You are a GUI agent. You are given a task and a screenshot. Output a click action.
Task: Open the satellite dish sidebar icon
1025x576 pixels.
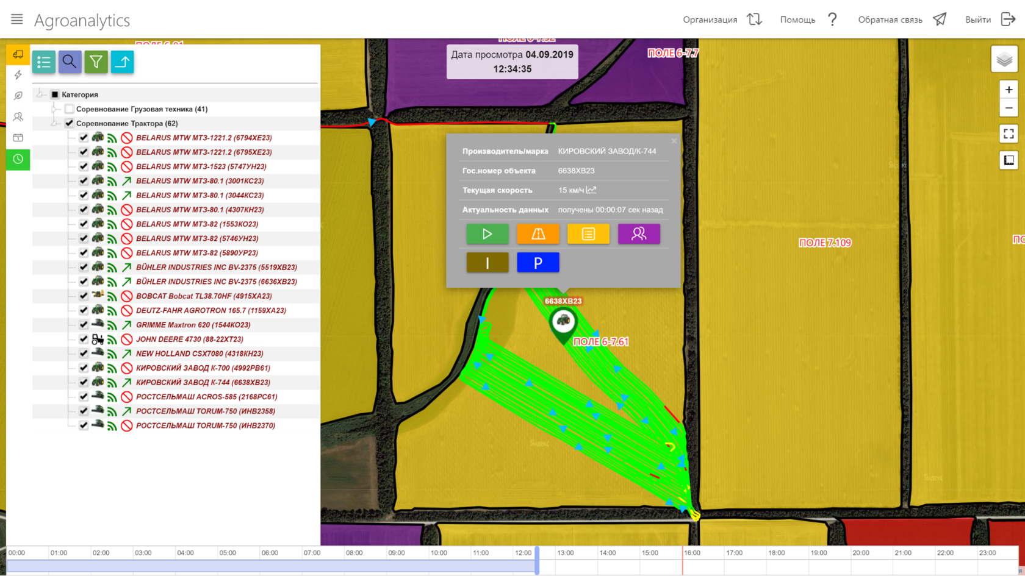(x=18, y=96)
